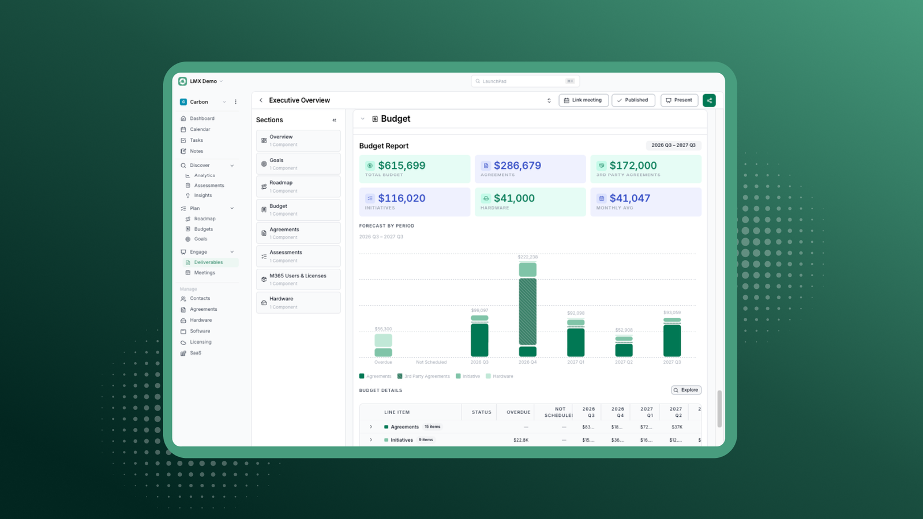Viewport: 923px width, 519px height.
Task: Click the Published status button
Action: pyautogui.click(x=633, y=100)
